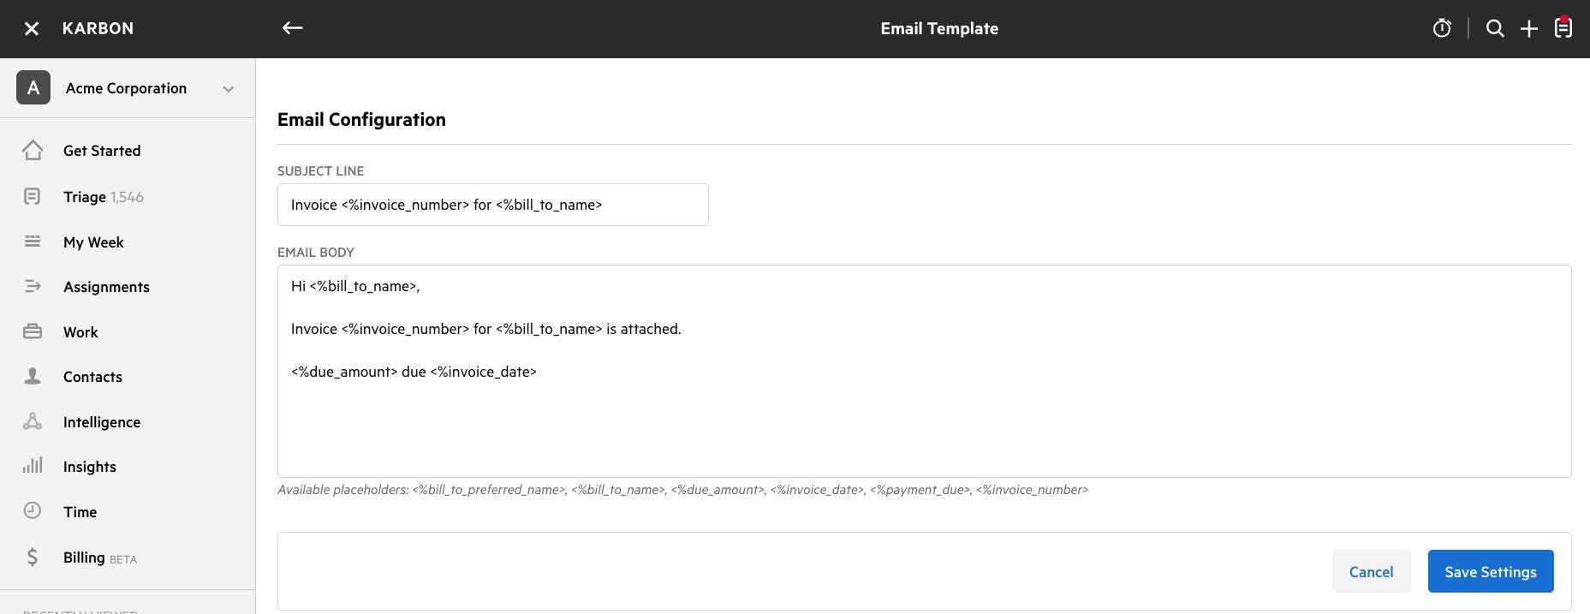Expand the Acme Corporation dropdown chevron
The height and width of the screenshot is (614, 1590).
(x=227, y=88)
